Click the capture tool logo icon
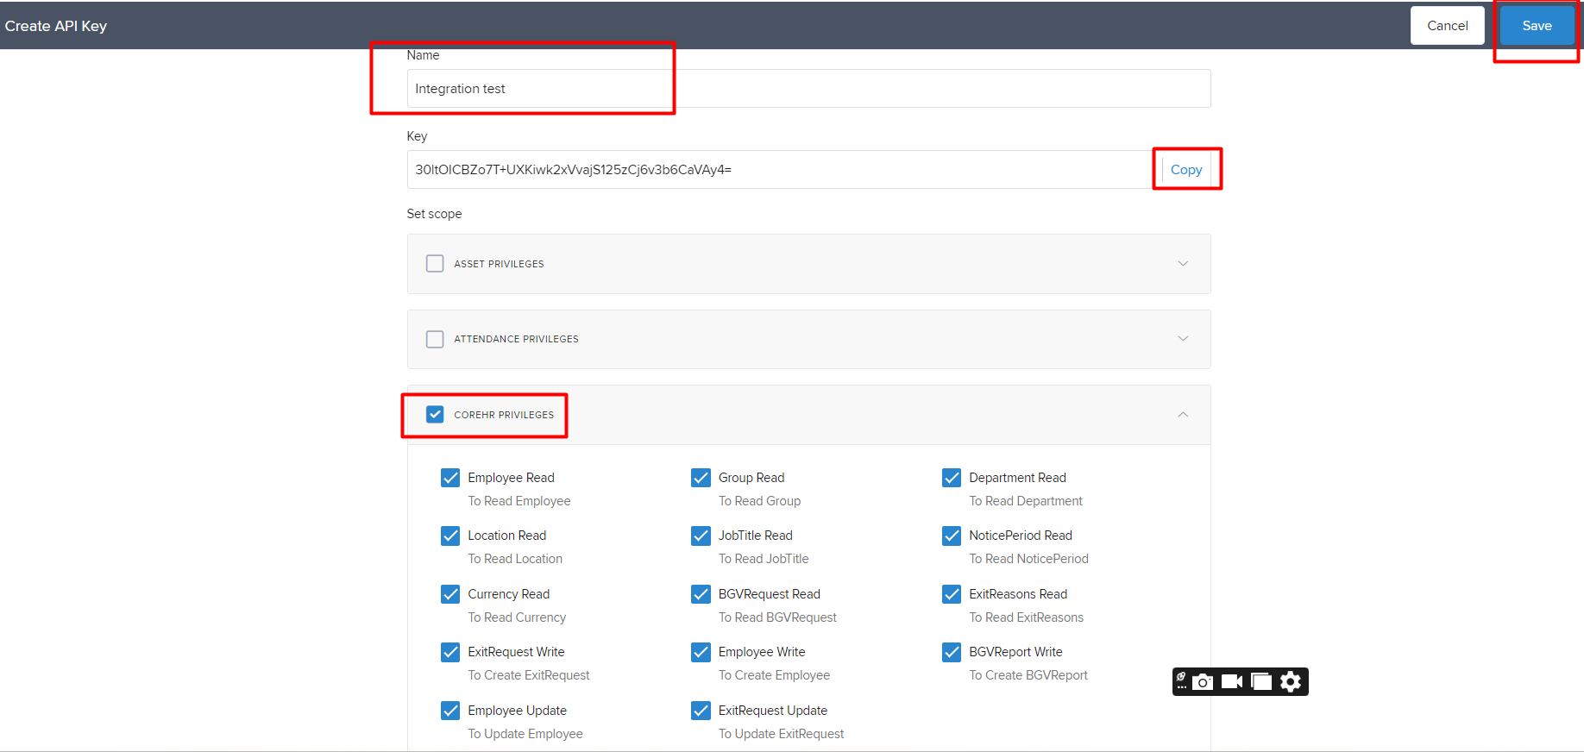 point(1182,681)
